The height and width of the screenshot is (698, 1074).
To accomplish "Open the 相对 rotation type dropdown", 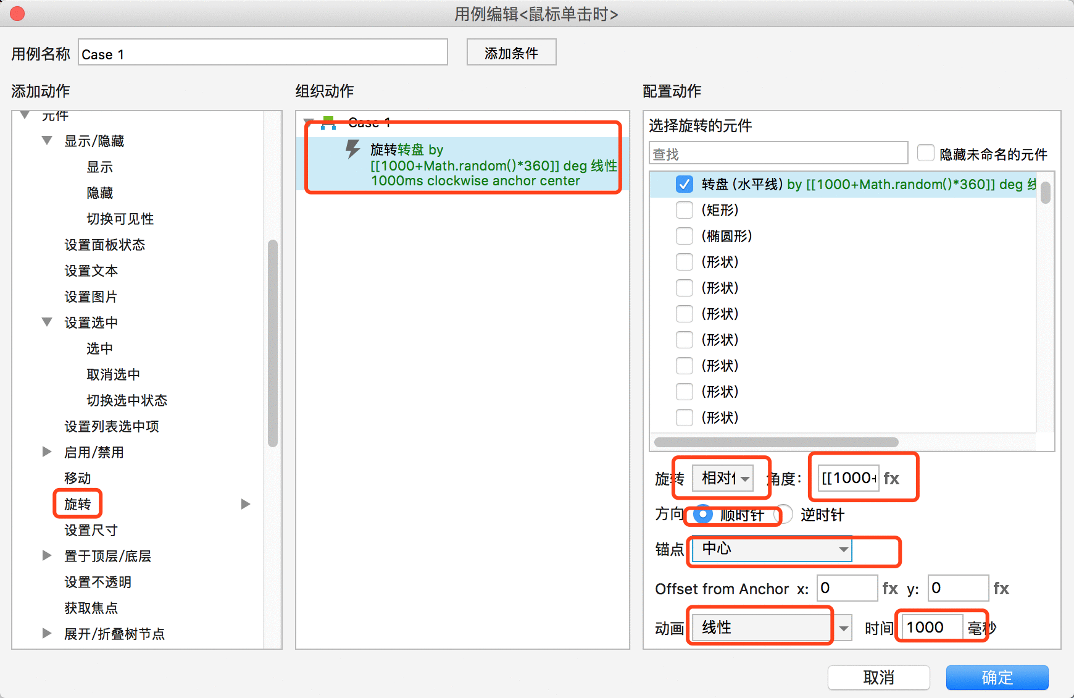I will (723, 478).
